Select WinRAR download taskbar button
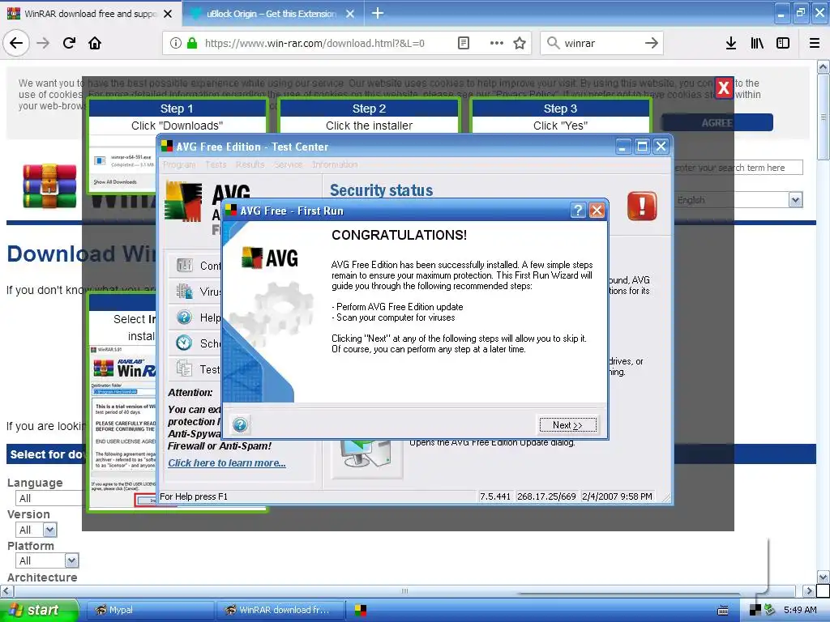Image resolution: width=830 pixels, height=622 pixels. [x=280, y=610]
